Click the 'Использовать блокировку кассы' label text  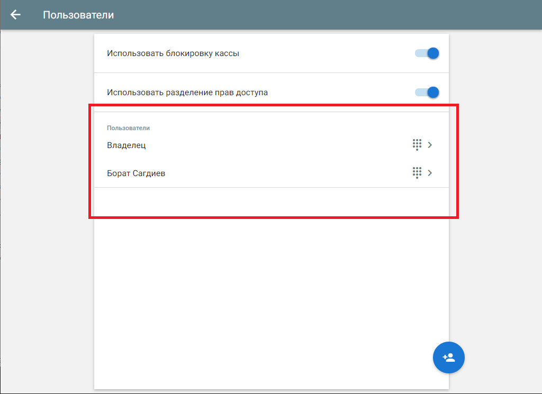click(x=173, y=53)
